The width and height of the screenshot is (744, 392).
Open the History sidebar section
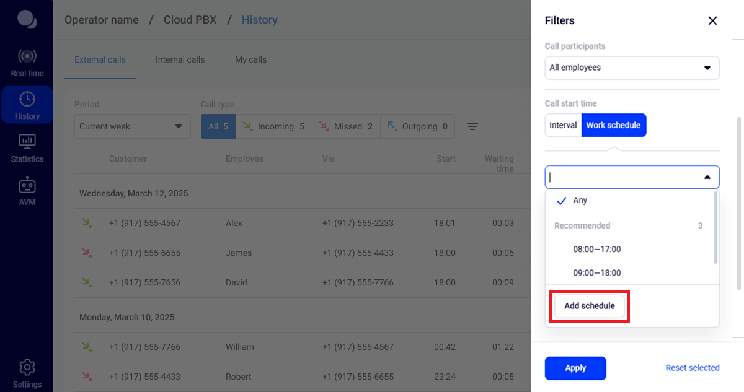click(x=27, y=105)
